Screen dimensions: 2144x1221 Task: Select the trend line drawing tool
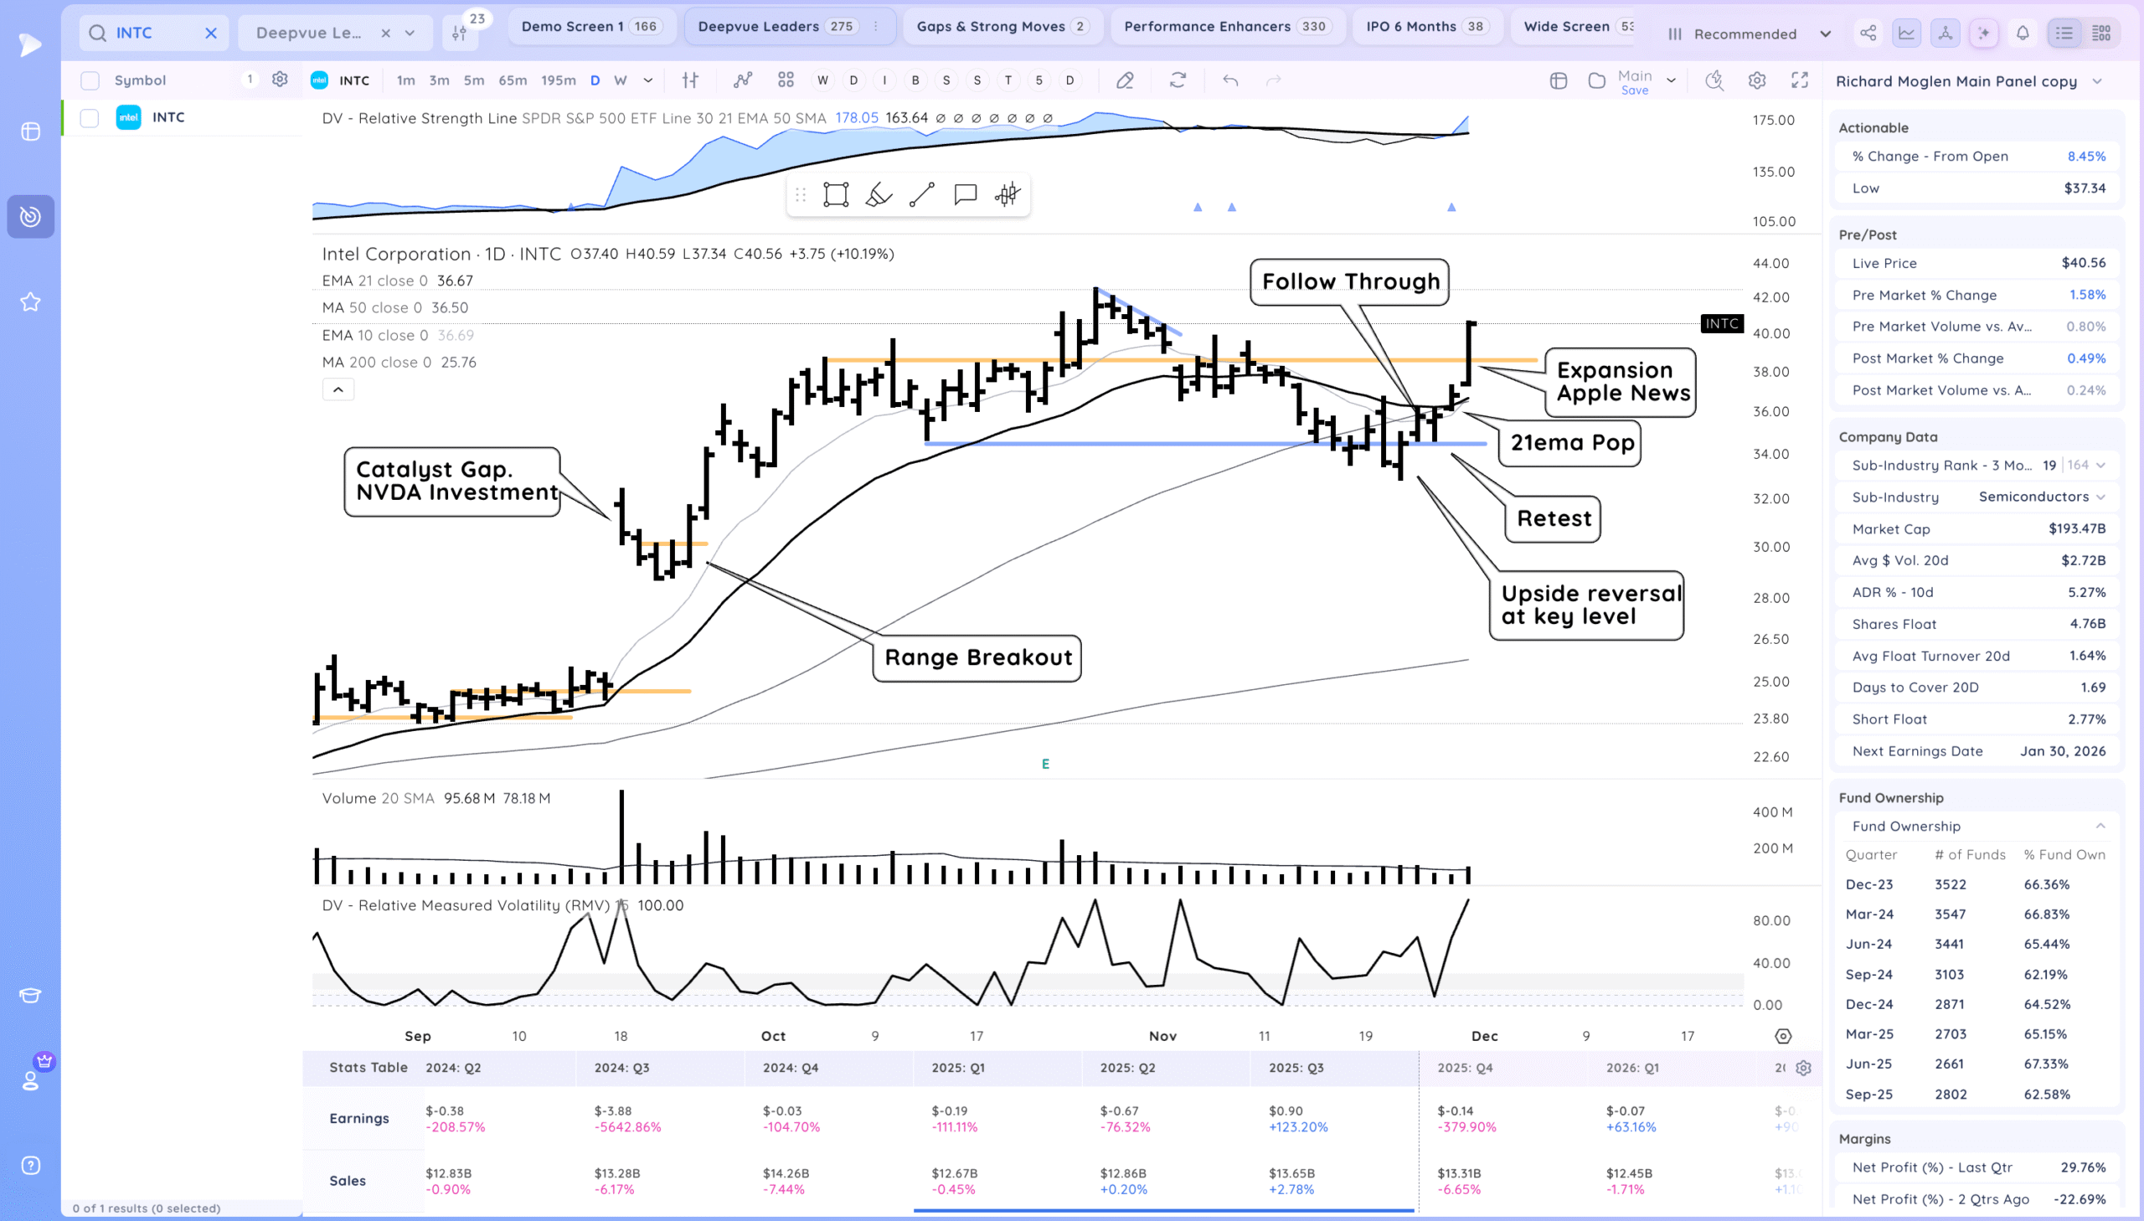[x=921, y=194]
